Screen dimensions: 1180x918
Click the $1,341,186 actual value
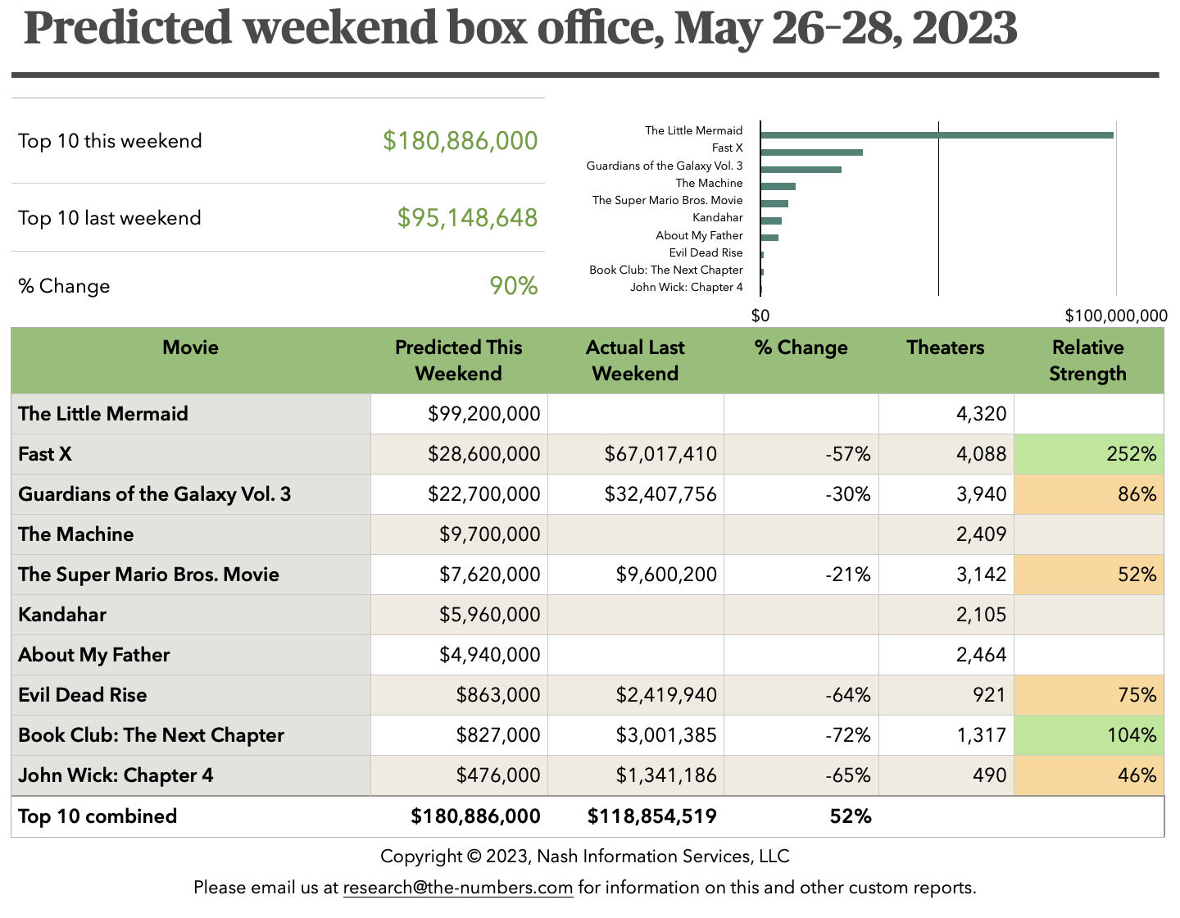(x=666, y=775)
